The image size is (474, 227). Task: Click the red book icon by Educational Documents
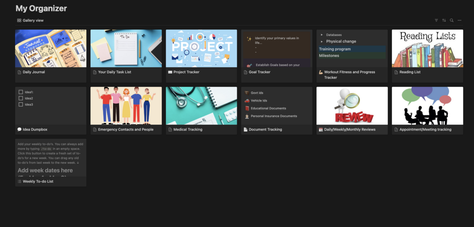(x=247, y=109)
